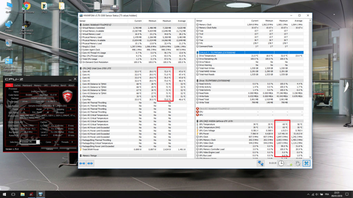Start logging with the sheet-plus icon
The width and height of the screenshot is (353, 198).
pyautogui.click(x=290, y=163)
